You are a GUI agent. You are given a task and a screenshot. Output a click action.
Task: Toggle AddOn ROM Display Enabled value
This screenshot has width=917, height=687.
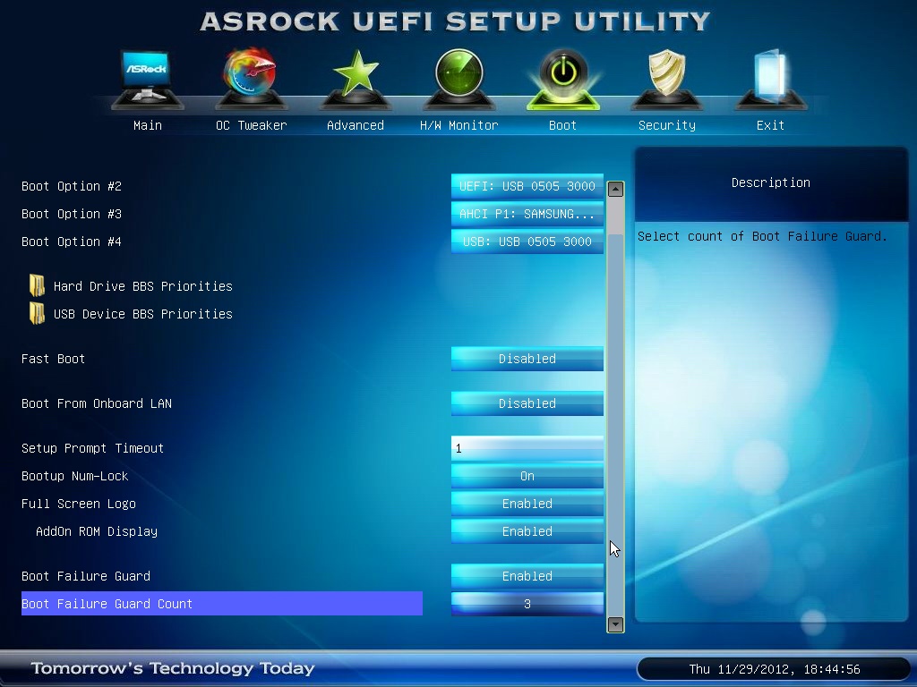[527, 531]
